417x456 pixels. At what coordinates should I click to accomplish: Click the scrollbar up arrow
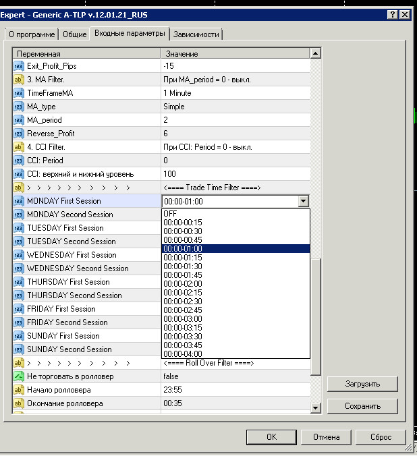[315, 53]
